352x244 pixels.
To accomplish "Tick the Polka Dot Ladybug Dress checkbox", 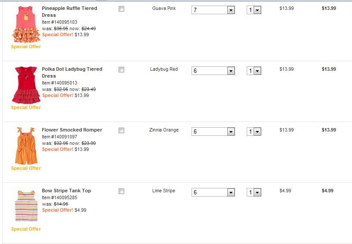I will [x=121, y=69].
